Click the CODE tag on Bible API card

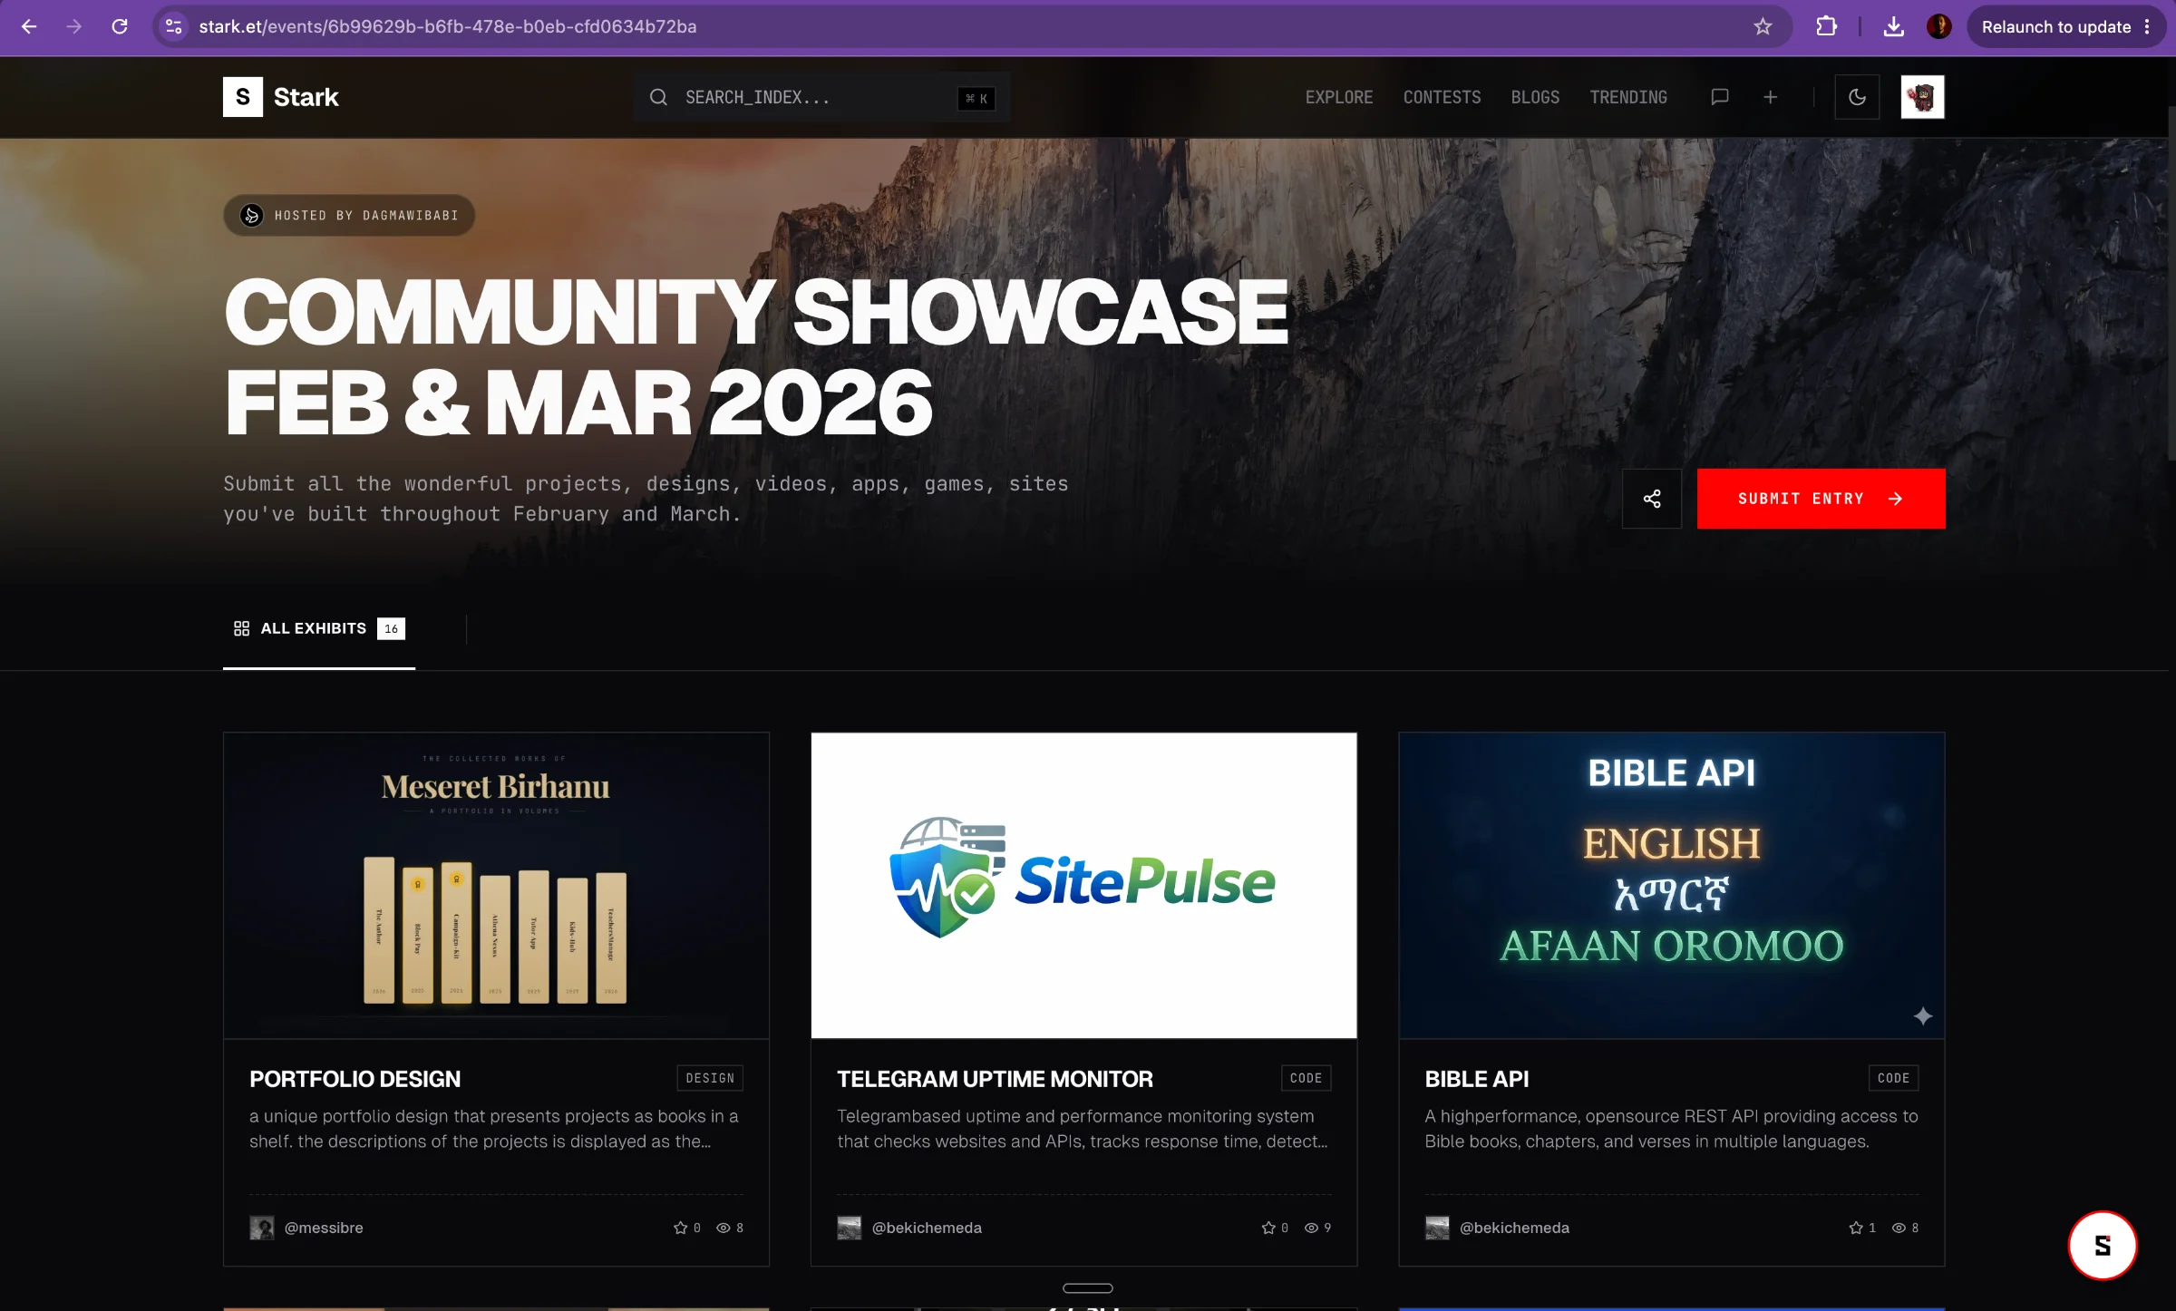coord(1893,1078)
